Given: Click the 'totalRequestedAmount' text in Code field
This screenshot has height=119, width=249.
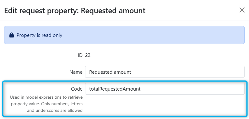Looking at the screenshot, I should tap(115, 89).
